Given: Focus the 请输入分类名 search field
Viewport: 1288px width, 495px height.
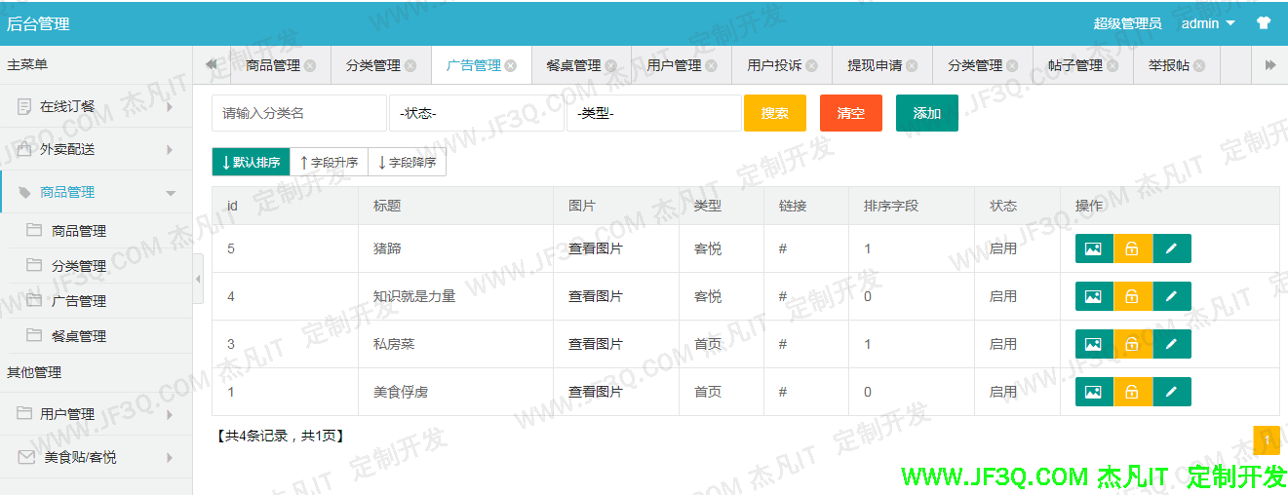Looking at the screenshot, I should (299, 113).
